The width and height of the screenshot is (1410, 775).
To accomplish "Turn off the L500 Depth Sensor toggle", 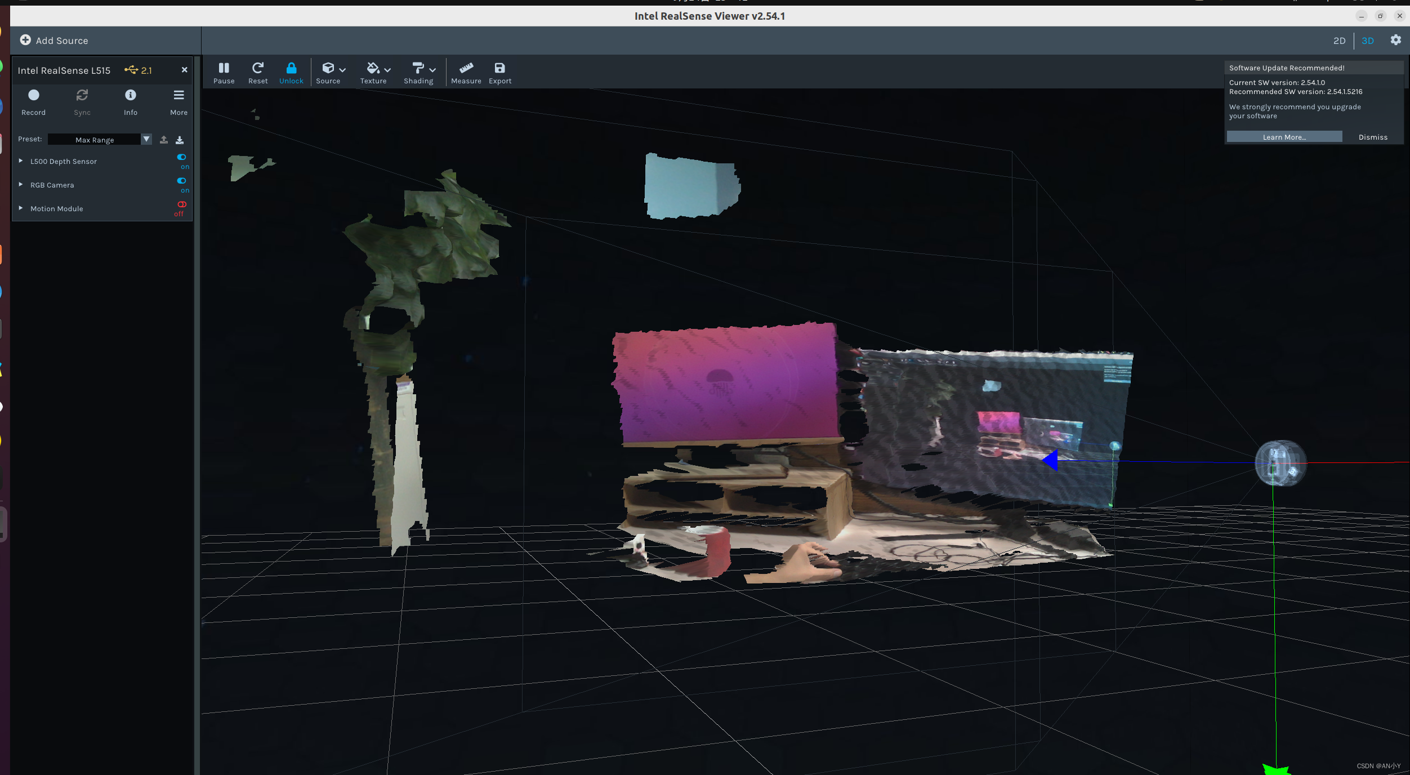I will [x=182, y=157].
